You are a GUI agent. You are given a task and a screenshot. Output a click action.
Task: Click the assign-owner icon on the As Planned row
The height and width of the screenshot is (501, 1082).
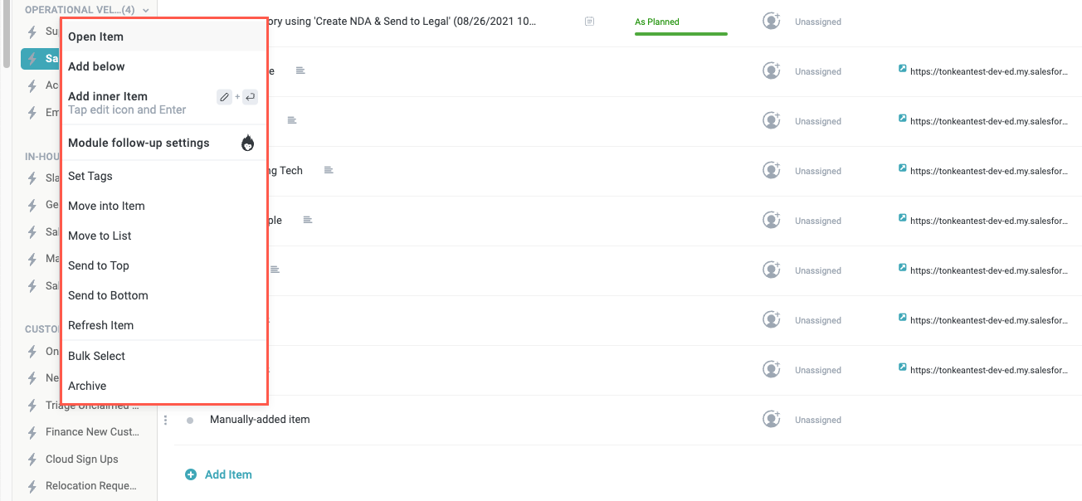coord(771,22)
